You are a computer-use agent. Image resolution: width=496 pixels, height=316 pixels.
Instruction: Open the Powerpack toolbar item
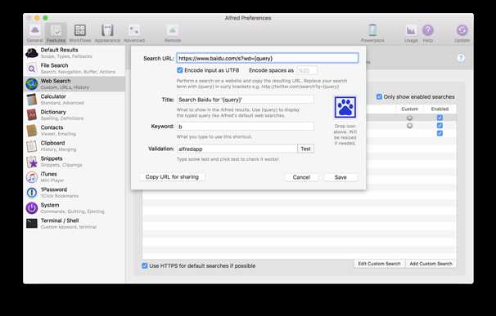pos(372,33)
